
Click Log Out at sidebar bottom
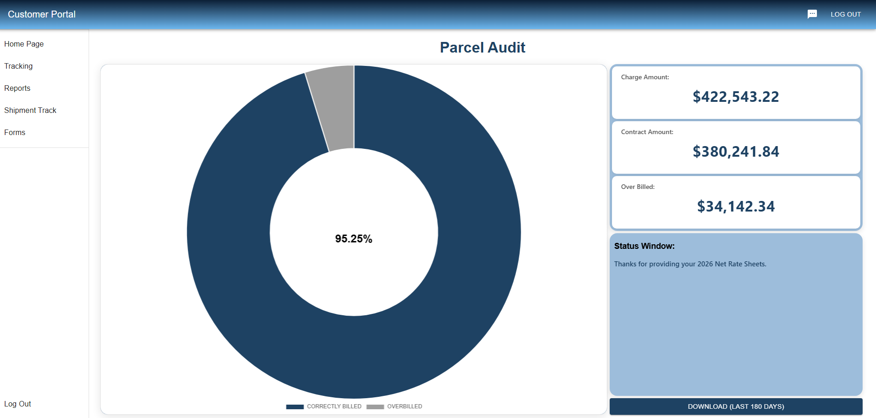[x=18, y=404]
